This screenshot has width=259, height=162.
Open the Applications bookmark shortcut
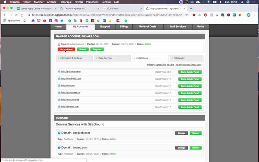point(12,21)
